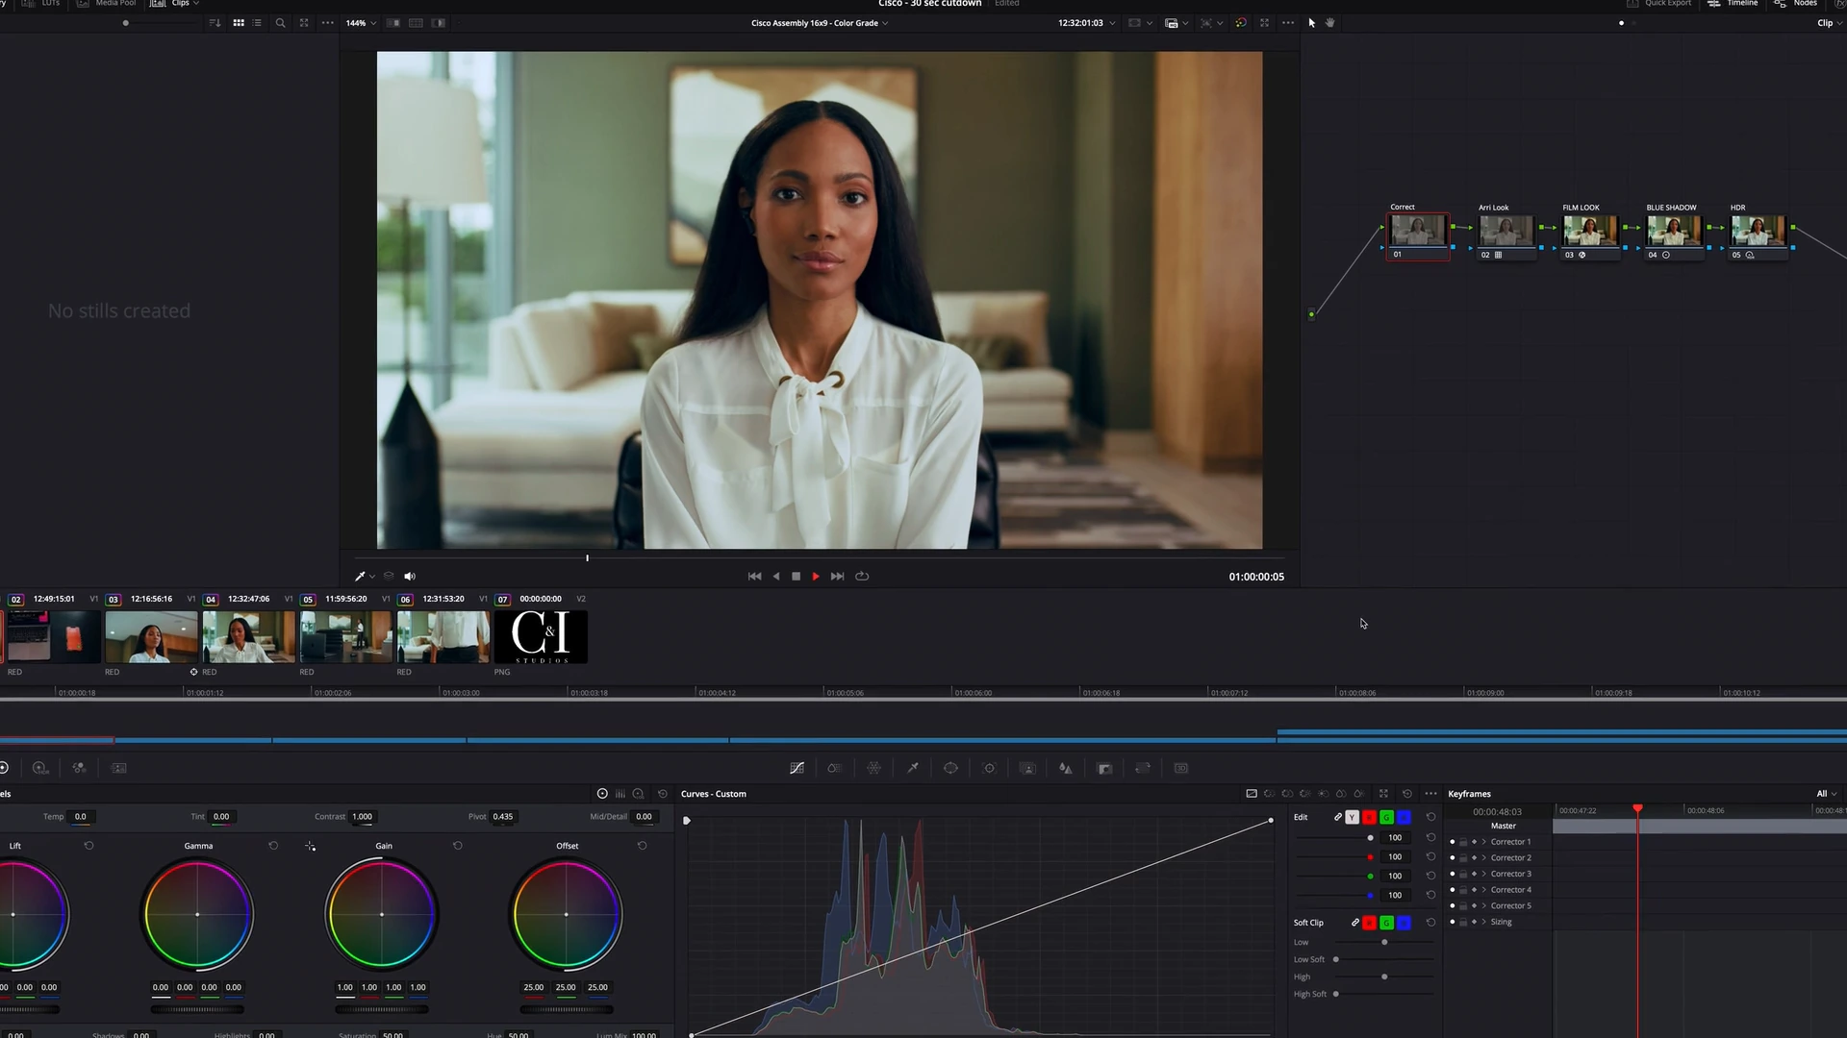The image size is (1847, 1038).
Task: Switch gallery to list view
Action: coord(257,23)
